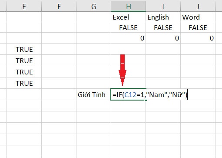Select column I header
Screen dimensions: 222x158
pyautogui.click(x=163, y=7)
